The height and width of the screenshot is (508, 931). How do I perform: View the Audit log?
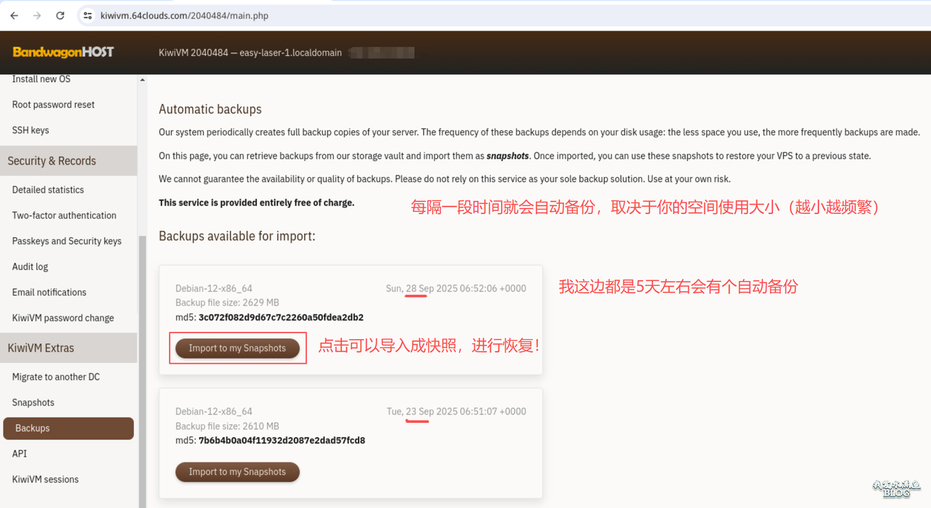coord(30,266)
